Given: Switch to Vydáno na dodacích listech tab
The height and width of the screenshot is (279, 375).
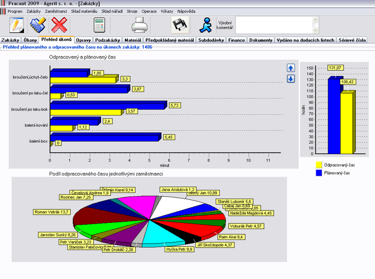Looking at the screenshot, I should click(x=305, y=40).
